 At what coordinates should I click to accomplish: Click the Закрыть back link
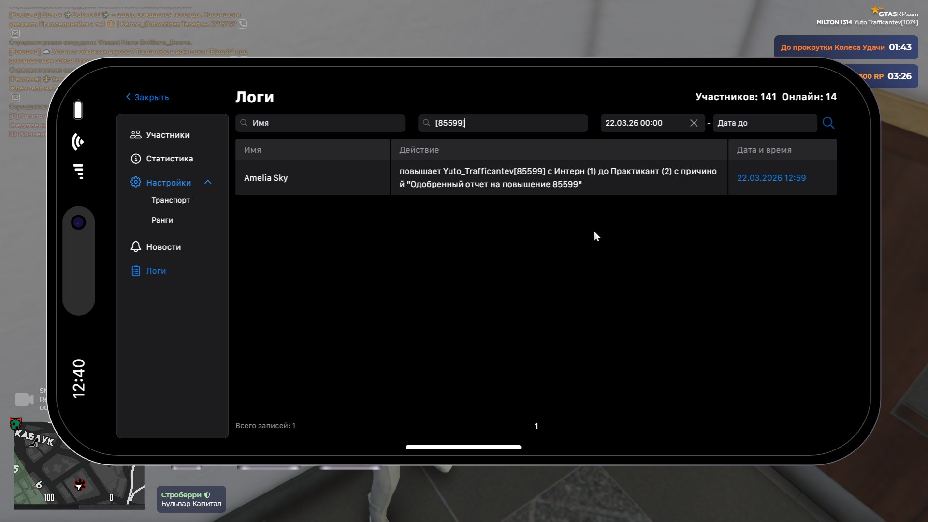[147, 97]
